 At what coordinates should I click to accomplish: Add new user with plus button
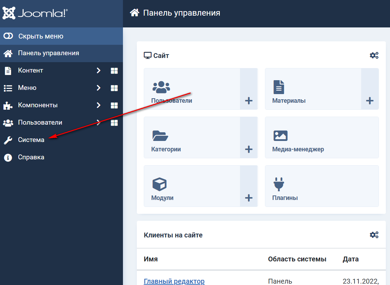click(x=249, y=101)
